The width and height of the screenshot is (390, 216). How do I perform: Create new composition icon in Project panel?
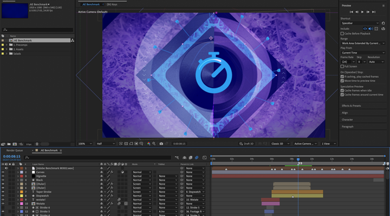click(15, 144)
